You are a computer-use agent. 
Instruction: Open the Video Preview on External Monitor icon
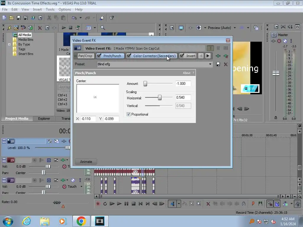click(x=181, y=28)
